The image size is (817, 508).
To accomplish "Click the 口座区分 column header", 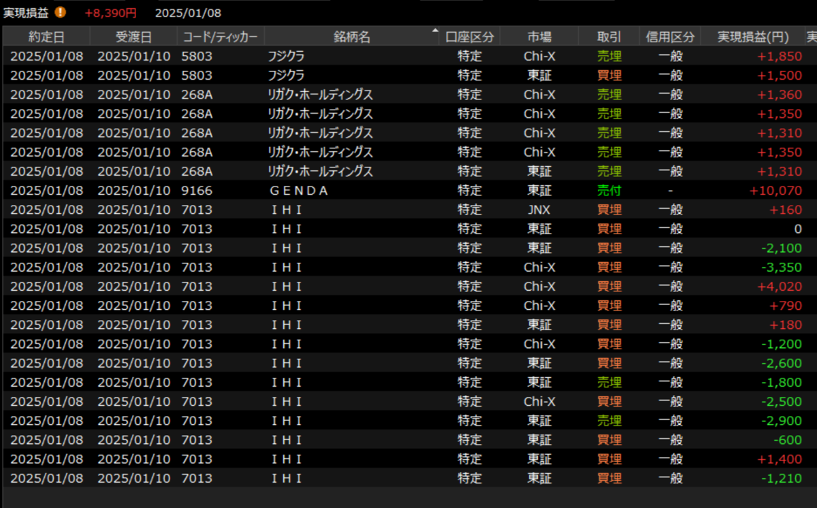I will [470, 37].
